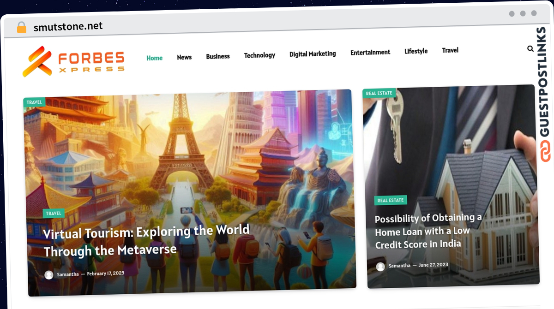Go to the Home menu item
This screenshot has height=309, width=554.
click(x=155, y=58)
